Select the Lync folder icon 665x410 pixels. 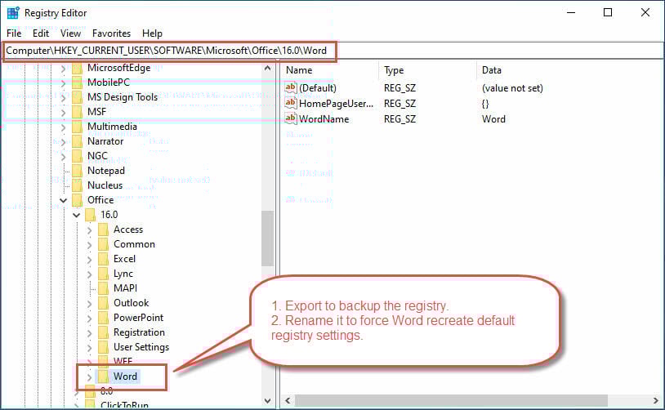click(x=104, y=274)
